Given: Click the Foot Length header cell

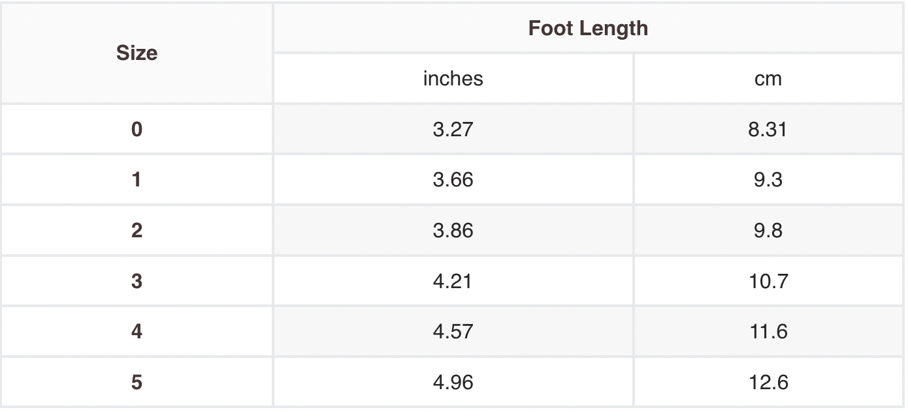Looking at the screenshot, I should 588,28.
